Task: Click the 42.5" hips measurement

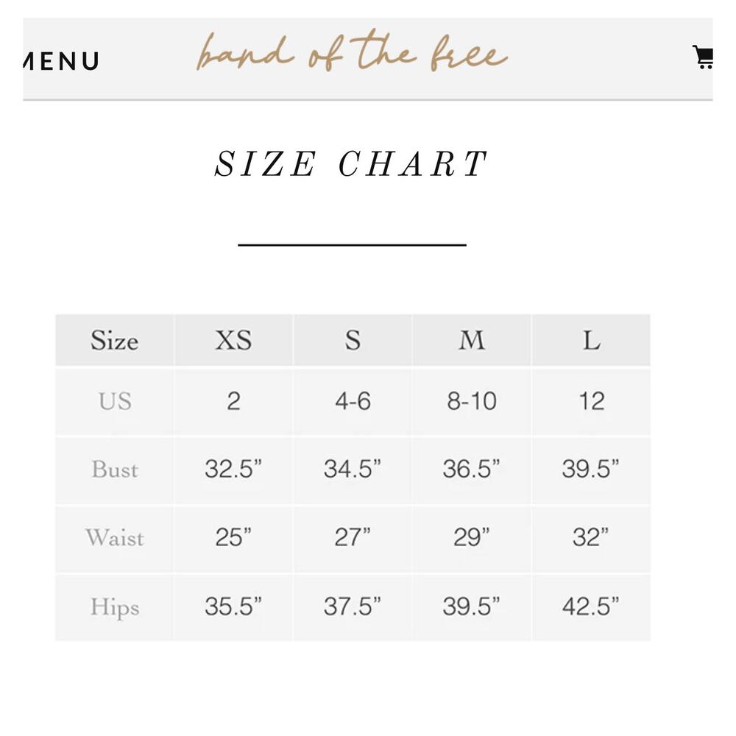Action: 592,606
